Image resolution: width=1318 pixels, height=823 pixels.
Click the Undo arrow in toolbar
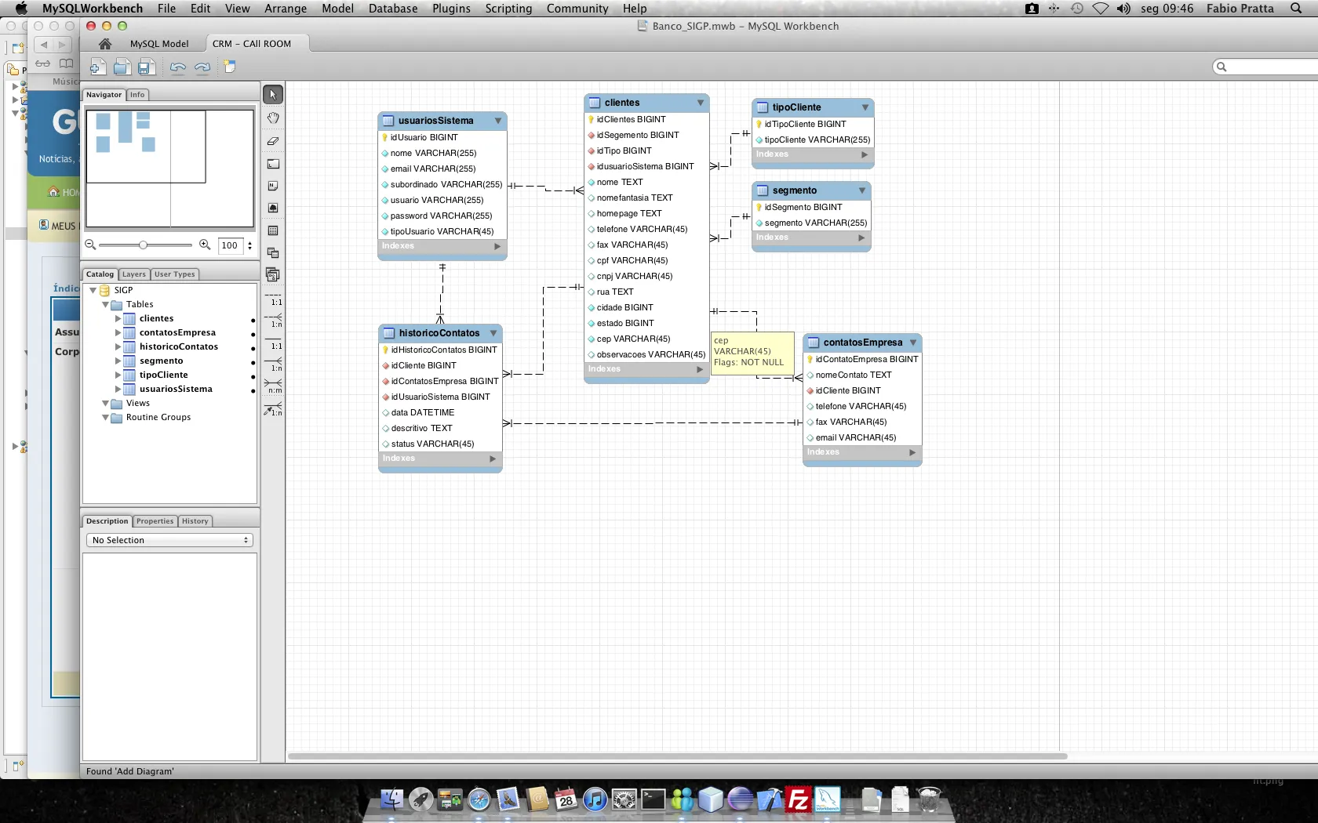[x=178, y=67]
